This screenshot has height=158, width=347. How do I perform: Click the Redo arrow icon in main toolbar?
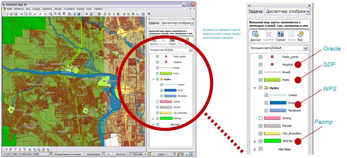[45, 14]
